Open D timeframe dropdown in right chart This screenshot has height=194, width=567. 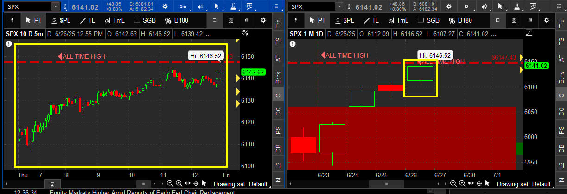pos(467,6)
